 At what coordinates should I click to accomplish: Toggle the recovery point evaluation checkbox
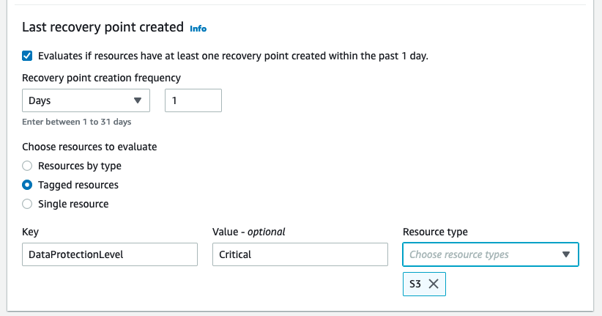point(27,55)
